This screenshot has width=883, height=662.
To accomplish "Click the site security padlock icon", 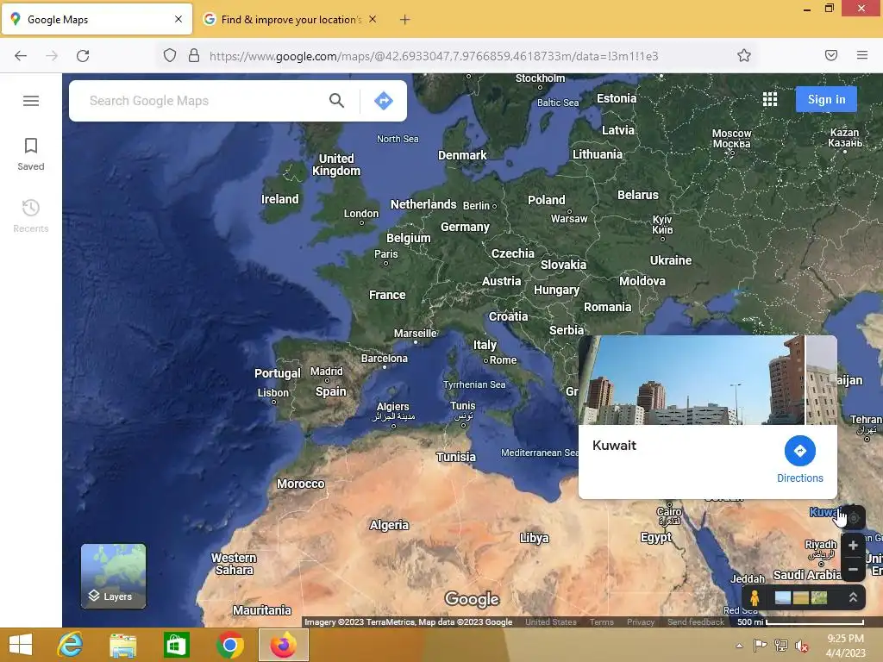I will 194,56.
